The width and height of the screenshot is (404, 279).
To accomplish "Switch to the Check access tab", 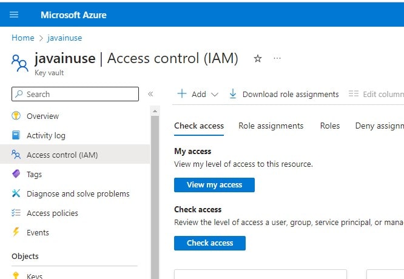I will [x=199, y=126].
